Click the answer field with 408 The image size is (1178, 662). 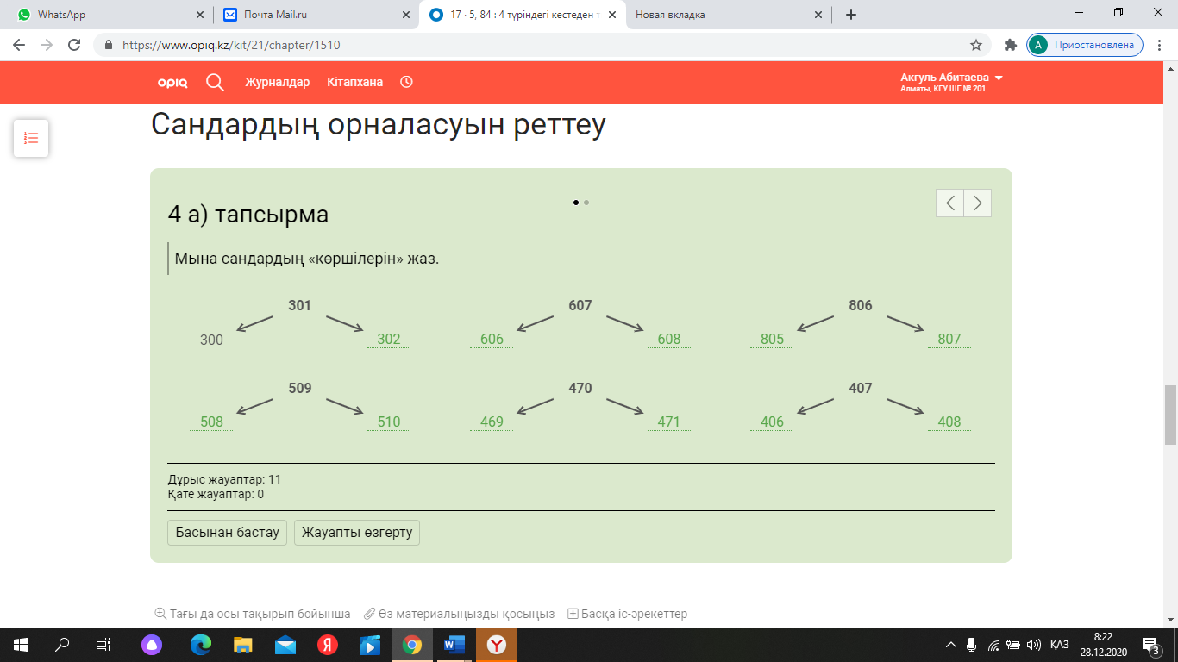pyautogui.click(x=949, y=422)
